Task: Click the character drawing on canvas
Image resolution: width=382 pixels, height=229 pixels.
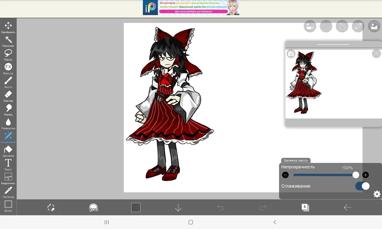Action: [x=170, y=103]
